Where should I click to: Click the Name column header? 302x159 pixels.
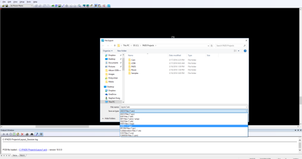tap(131, 55)
